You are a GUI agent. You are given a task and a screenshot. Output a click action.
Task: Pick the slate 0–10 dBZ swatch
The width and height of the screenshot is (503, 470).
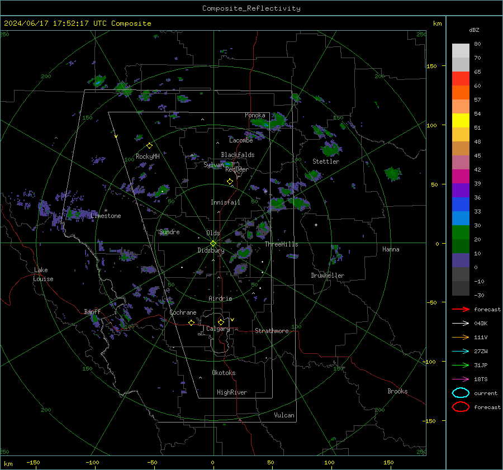click(461, 260)
